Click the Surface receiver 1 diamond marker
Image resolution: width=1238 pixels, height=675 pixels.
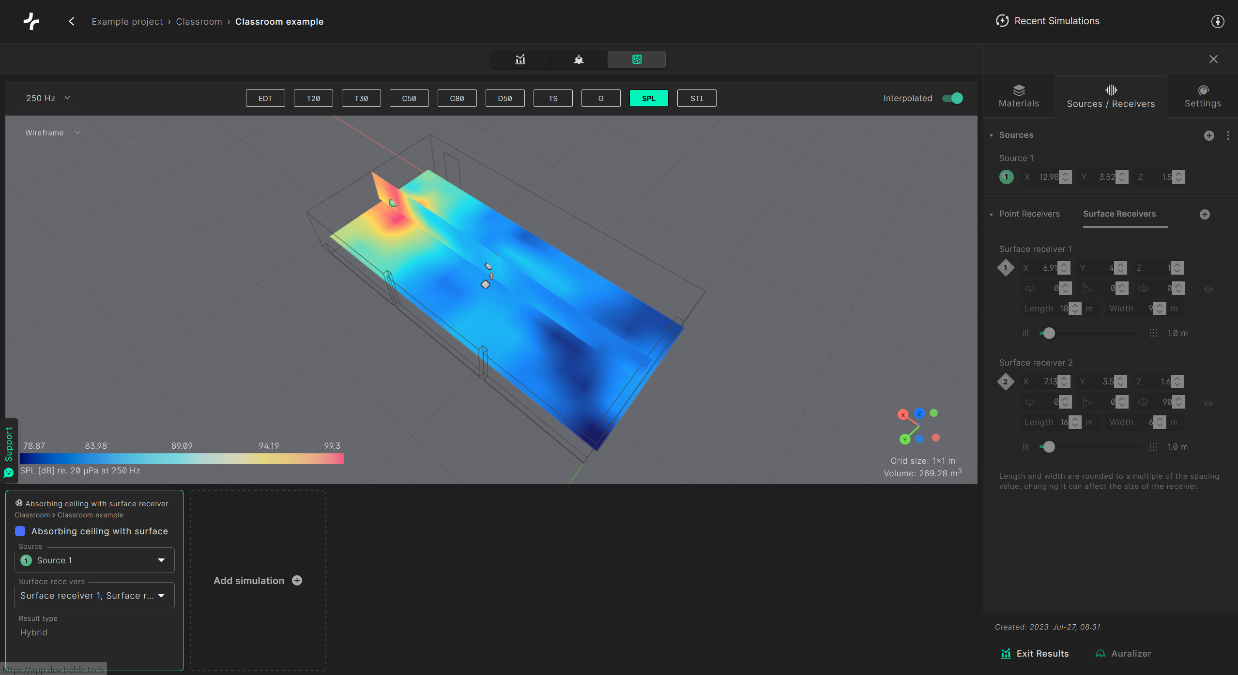(x=1006, y=267)
